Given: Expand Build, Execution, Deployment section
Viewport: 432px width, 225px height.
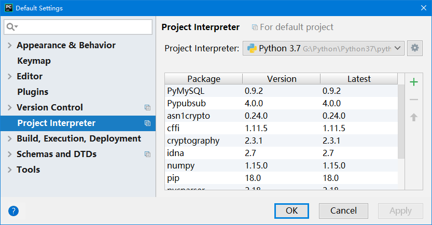Looking at the screenshot, I should pyautogui.click(x=10, y=138).
